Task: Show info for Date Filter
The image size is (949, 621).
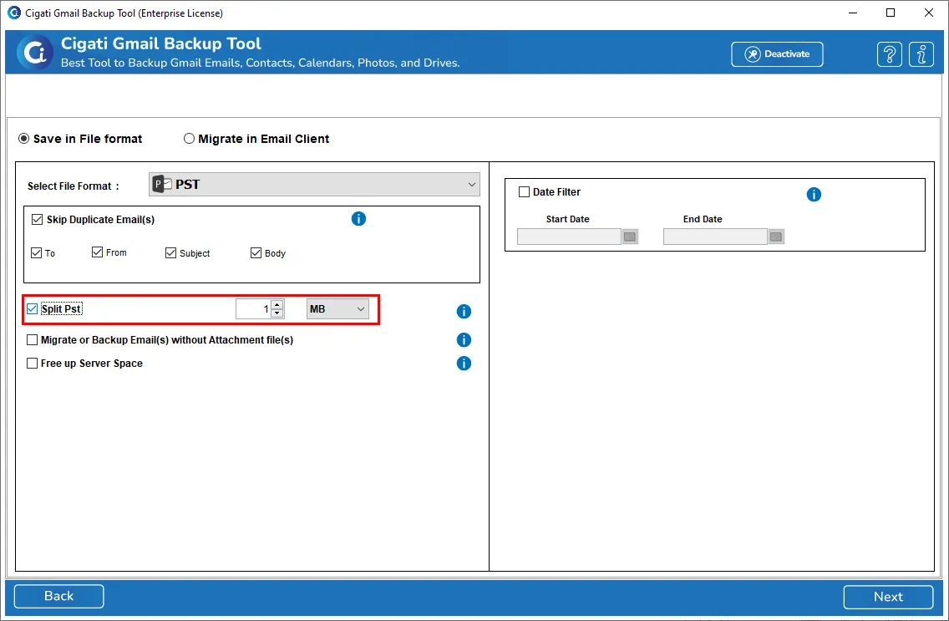Action: coord(814,194)
